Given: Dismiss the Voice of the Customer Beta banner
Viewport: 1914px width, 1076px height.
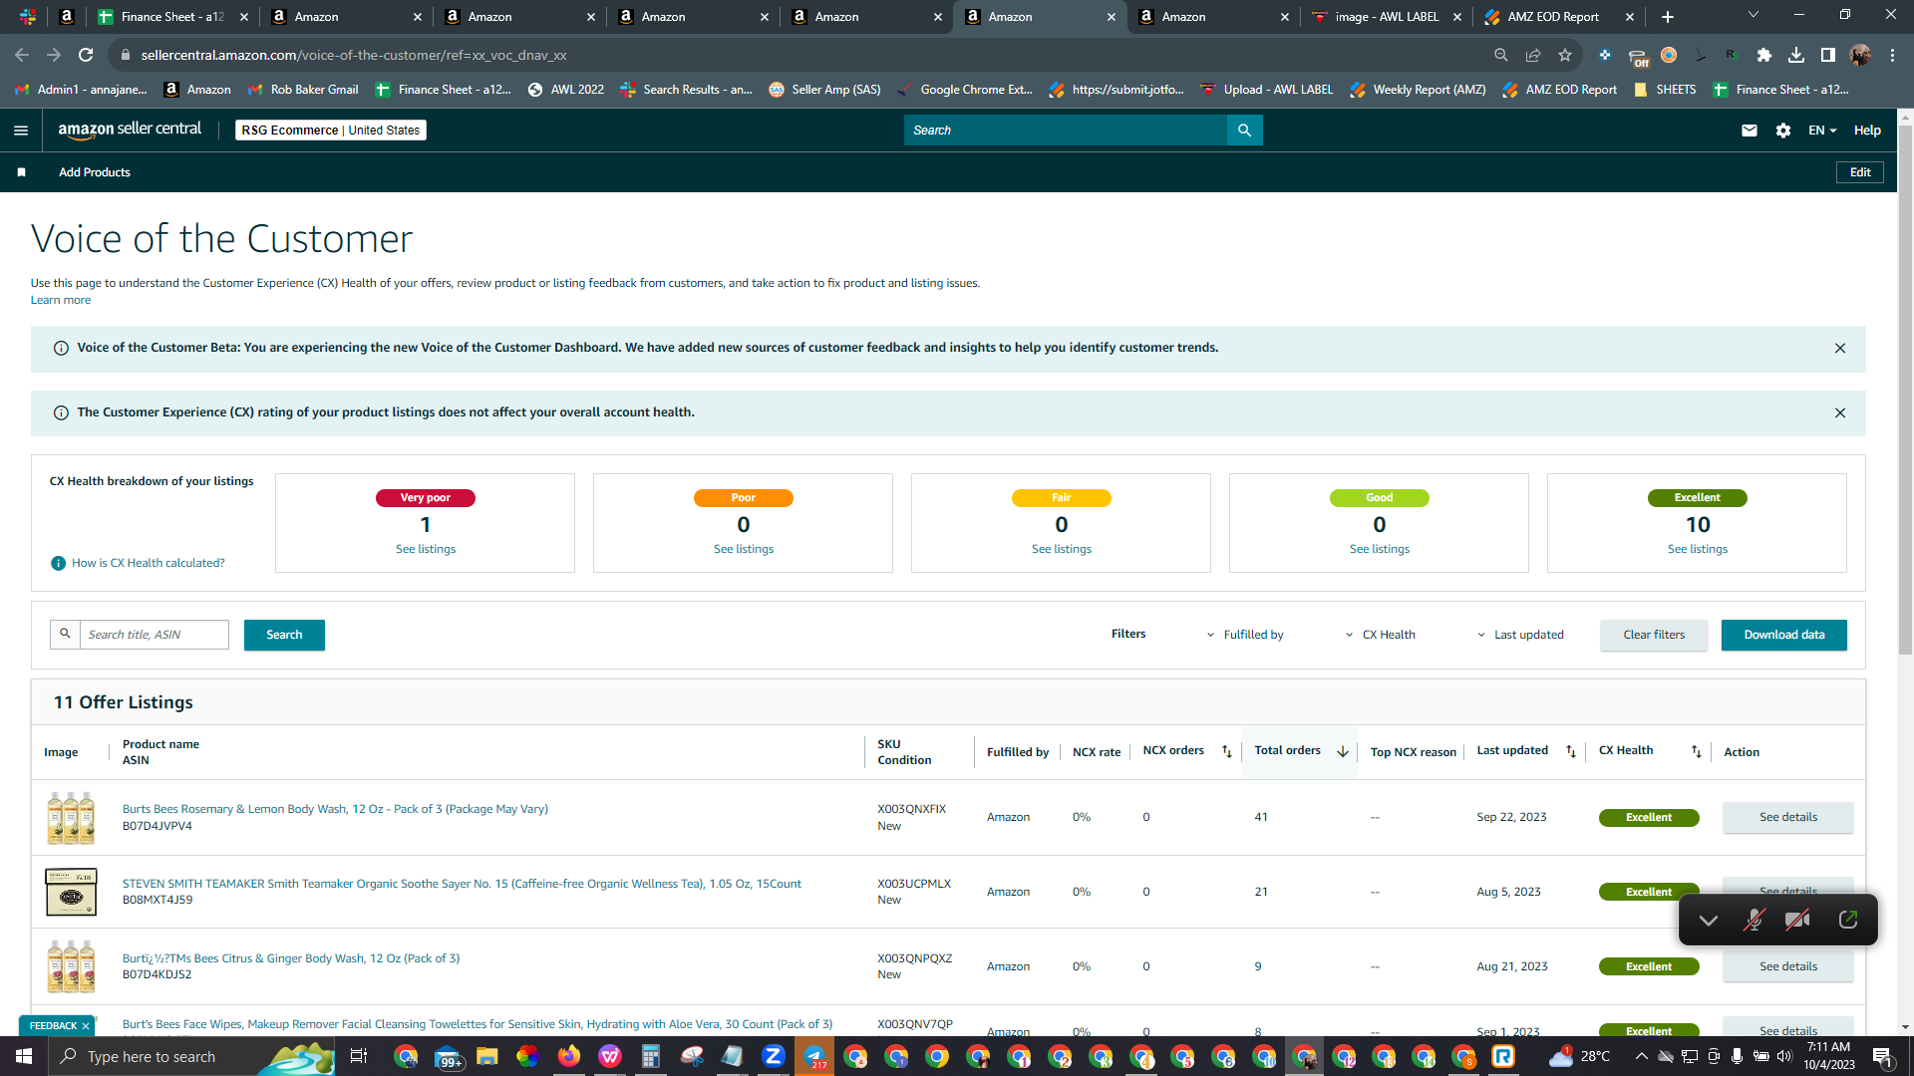Looking at the screenshot, I should (x=1840, y=348).
